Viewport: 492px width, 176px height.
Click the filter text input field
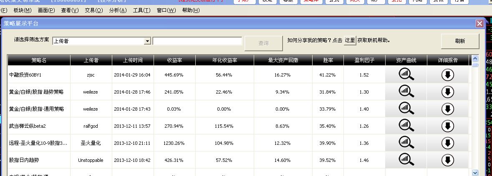[x=197, y=41]
